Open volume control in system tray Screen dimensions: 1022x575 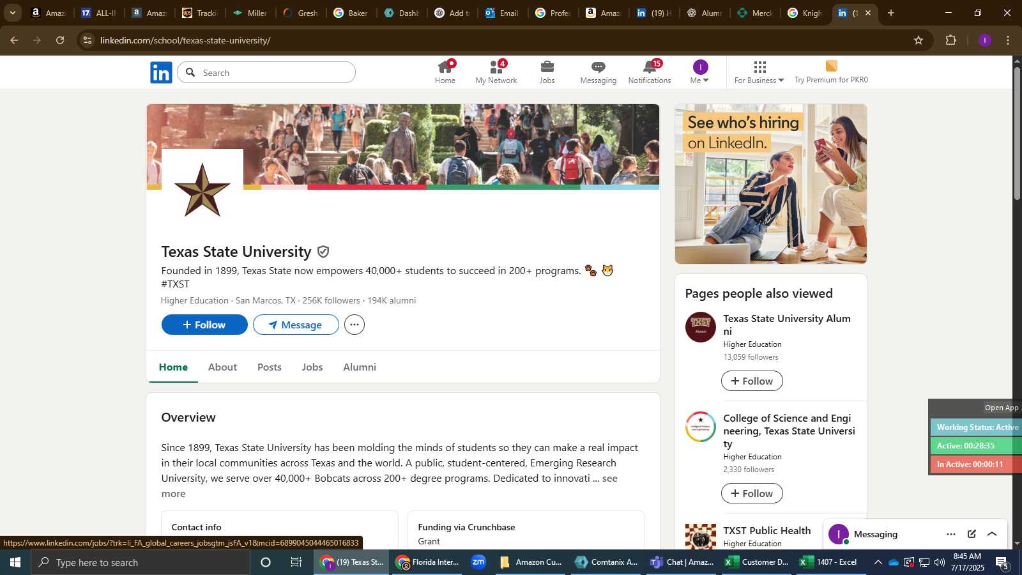tap(940, 562)
